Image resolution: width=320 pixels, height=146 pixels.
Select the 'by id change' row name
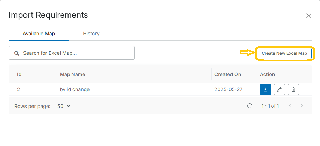(75, 89)
